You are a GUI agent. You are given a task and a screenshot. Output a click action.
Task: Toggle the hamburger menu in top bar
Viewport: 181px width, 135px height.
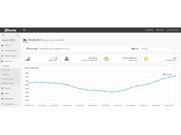coord(24,30)
